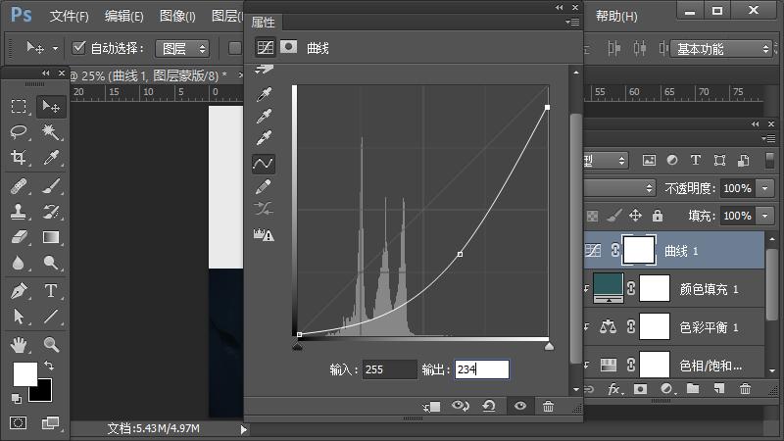This screenshot has width=784, height=441.
Task: Click the 输入 value field
Action: click(388, 369)
